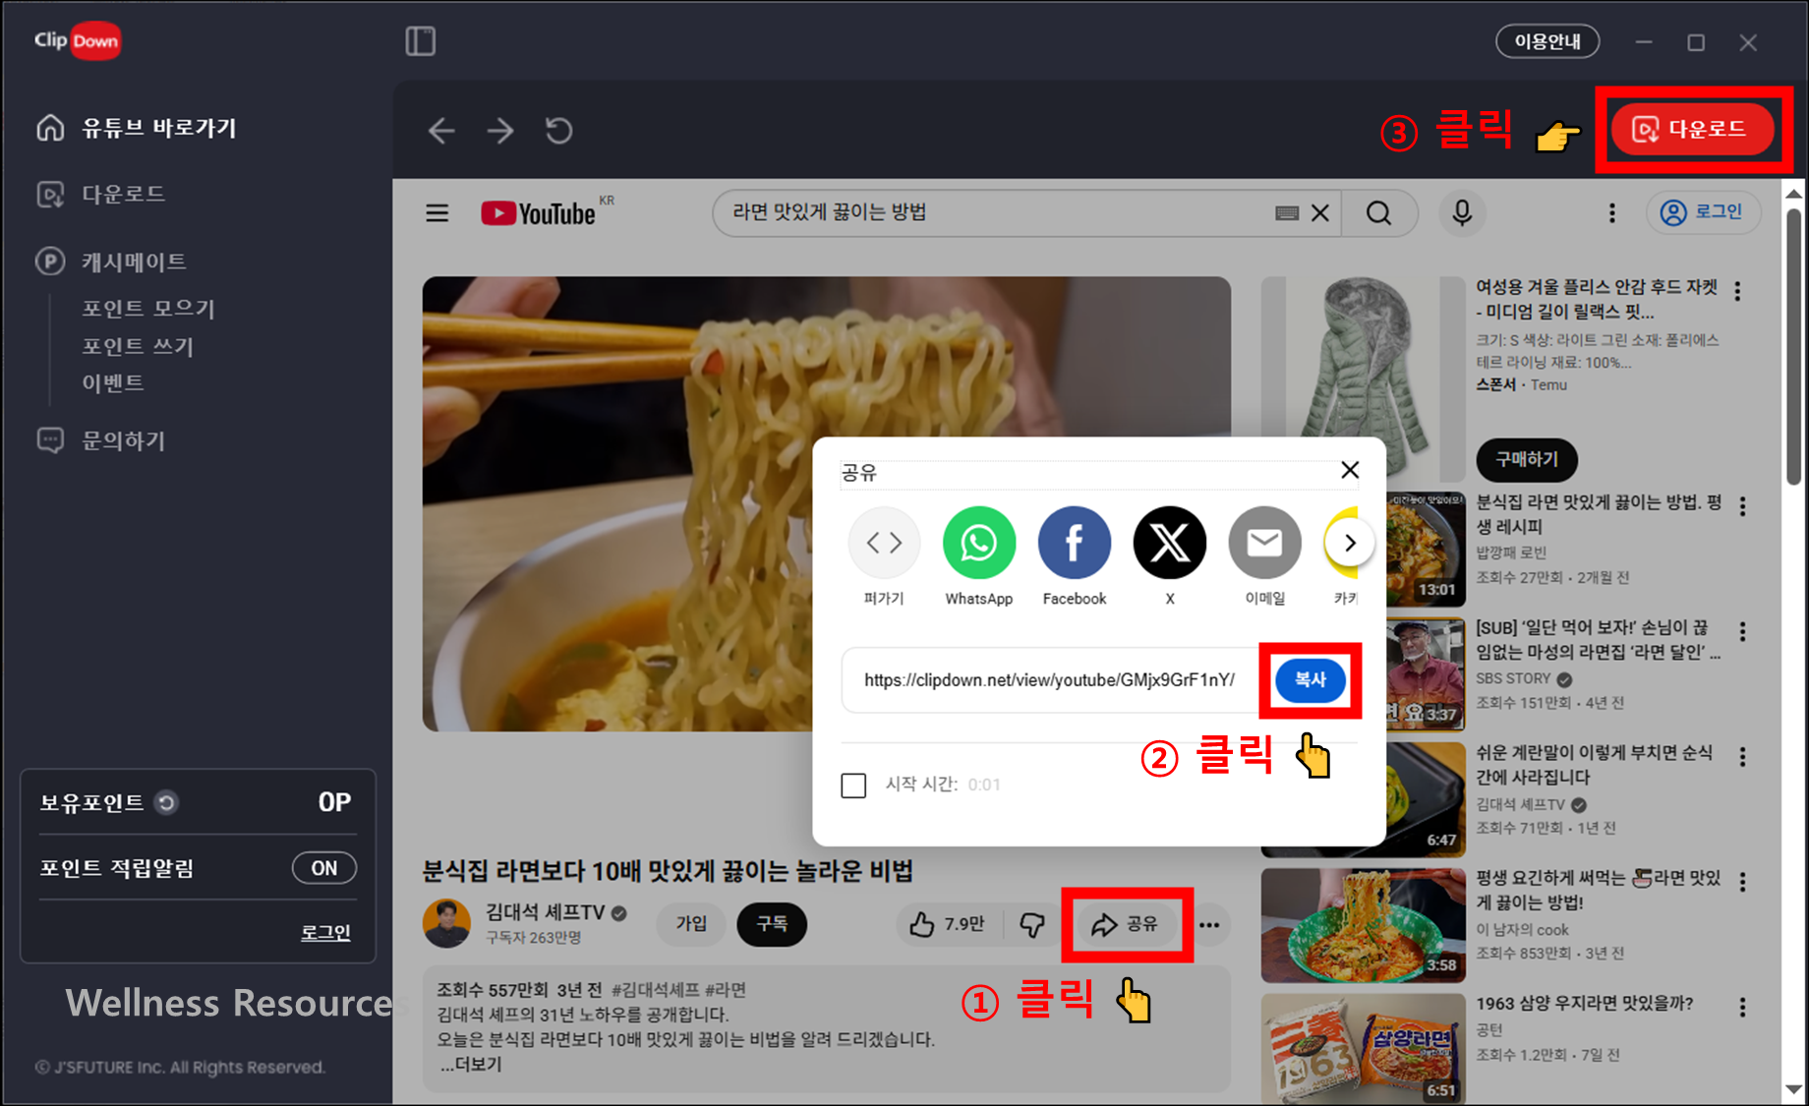Click the #김대석셰프 #라면 hashtags
This screenshot has height=1106, width=1809.
click(x=678, y=990)
